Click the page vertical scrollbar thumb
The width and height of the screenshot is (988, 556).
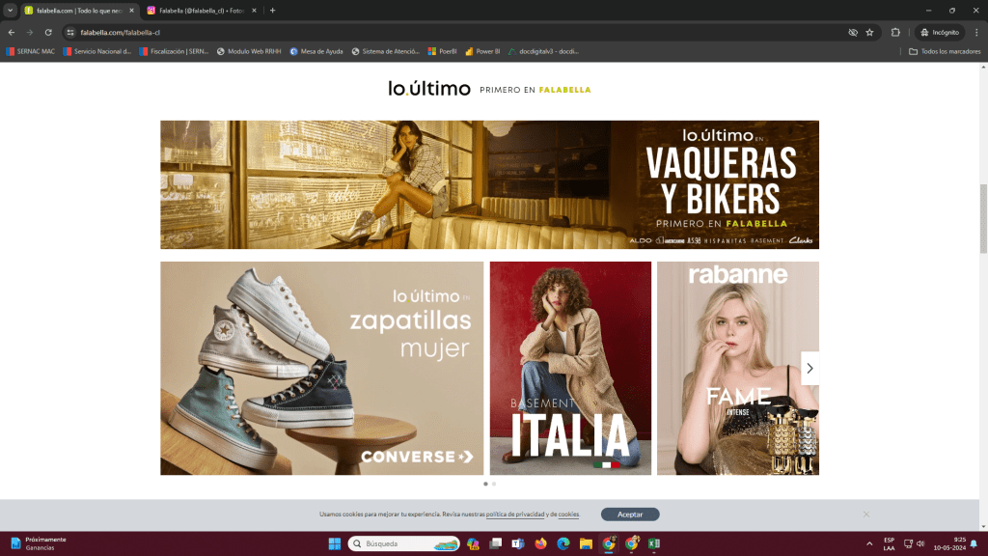[x=983, y=219]
